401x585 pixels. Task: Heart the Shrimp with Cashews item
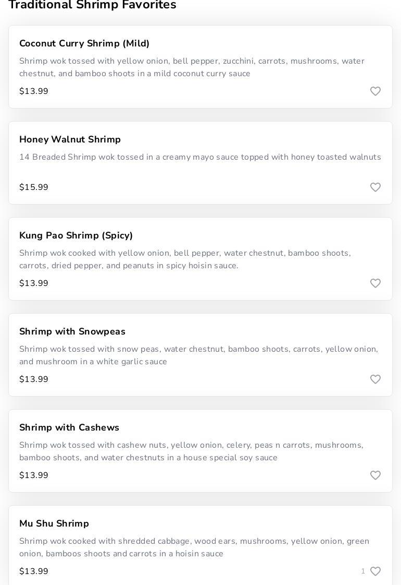[x=375, y=475]
